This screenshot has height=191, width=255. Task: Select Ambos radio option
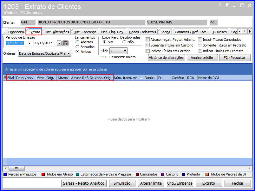77,52
